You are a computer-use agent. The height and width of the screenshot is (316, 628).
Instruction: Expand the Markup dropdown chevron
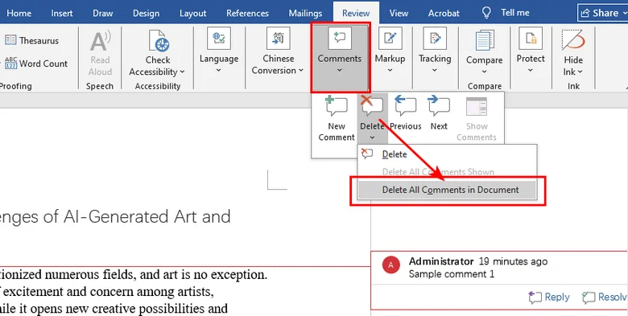pyautogui.click(x=390, y=71)
